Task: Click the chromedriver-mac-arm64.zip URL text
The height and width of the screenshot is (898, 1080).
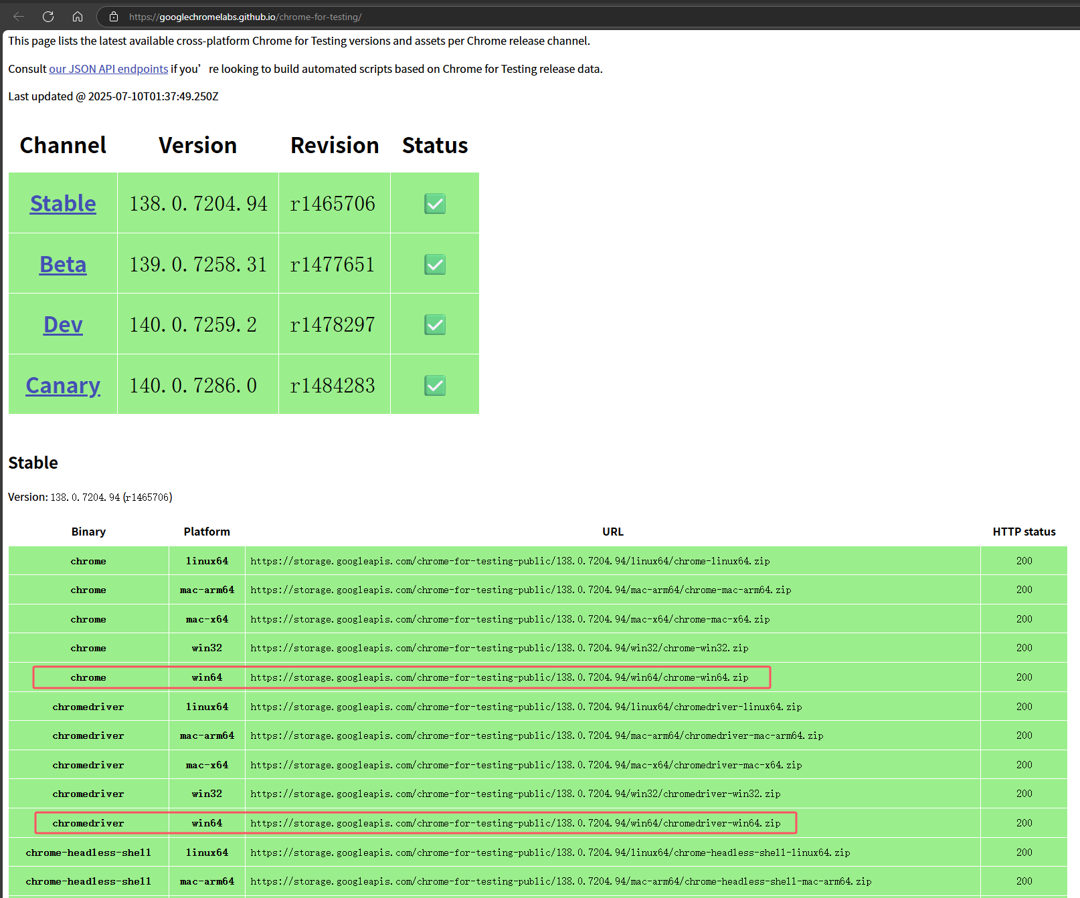Action: coord(537,736)
